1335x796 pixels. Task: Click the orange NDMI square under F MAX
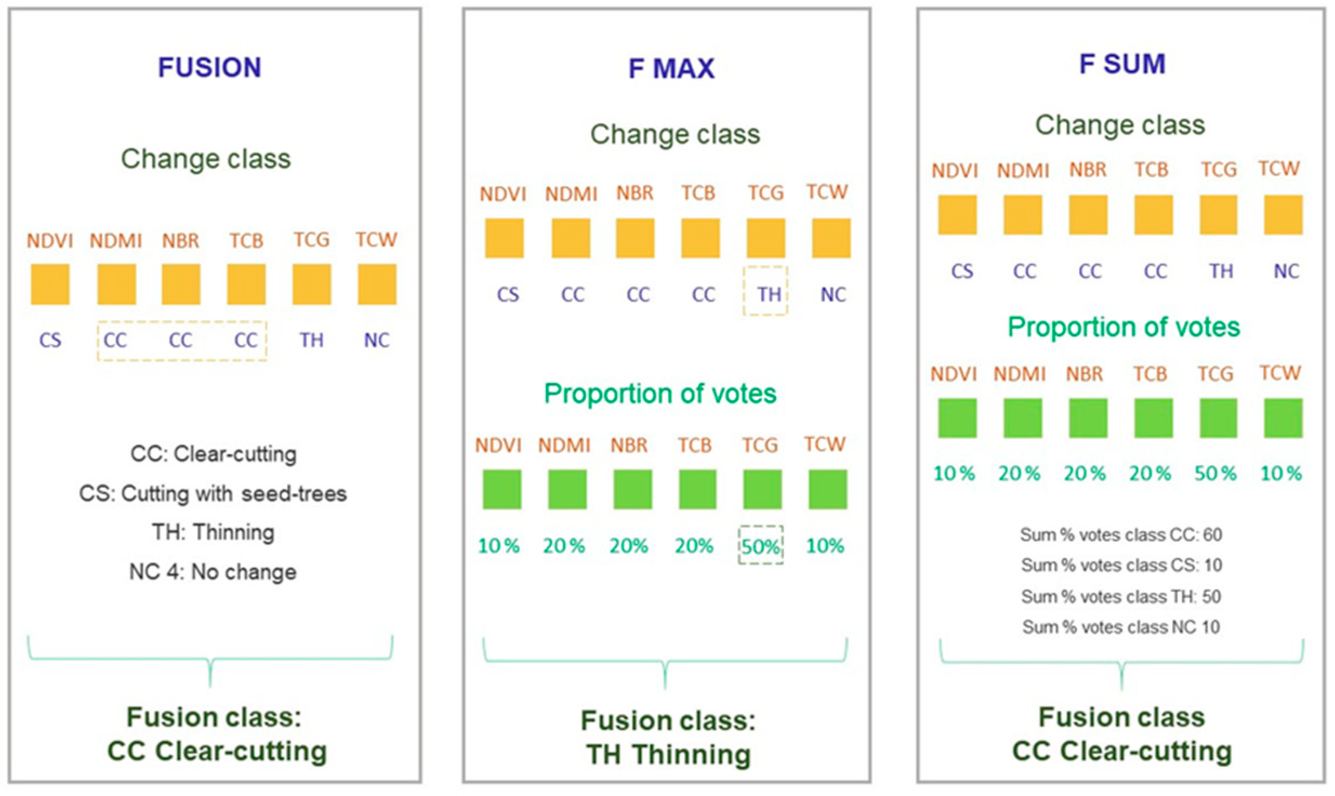pos(571,238)
